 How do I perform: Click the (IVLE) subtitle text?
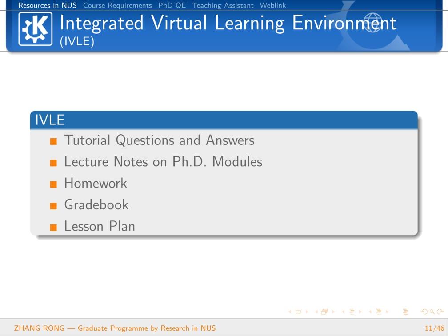pyautogui.click(x=77, y=41)
